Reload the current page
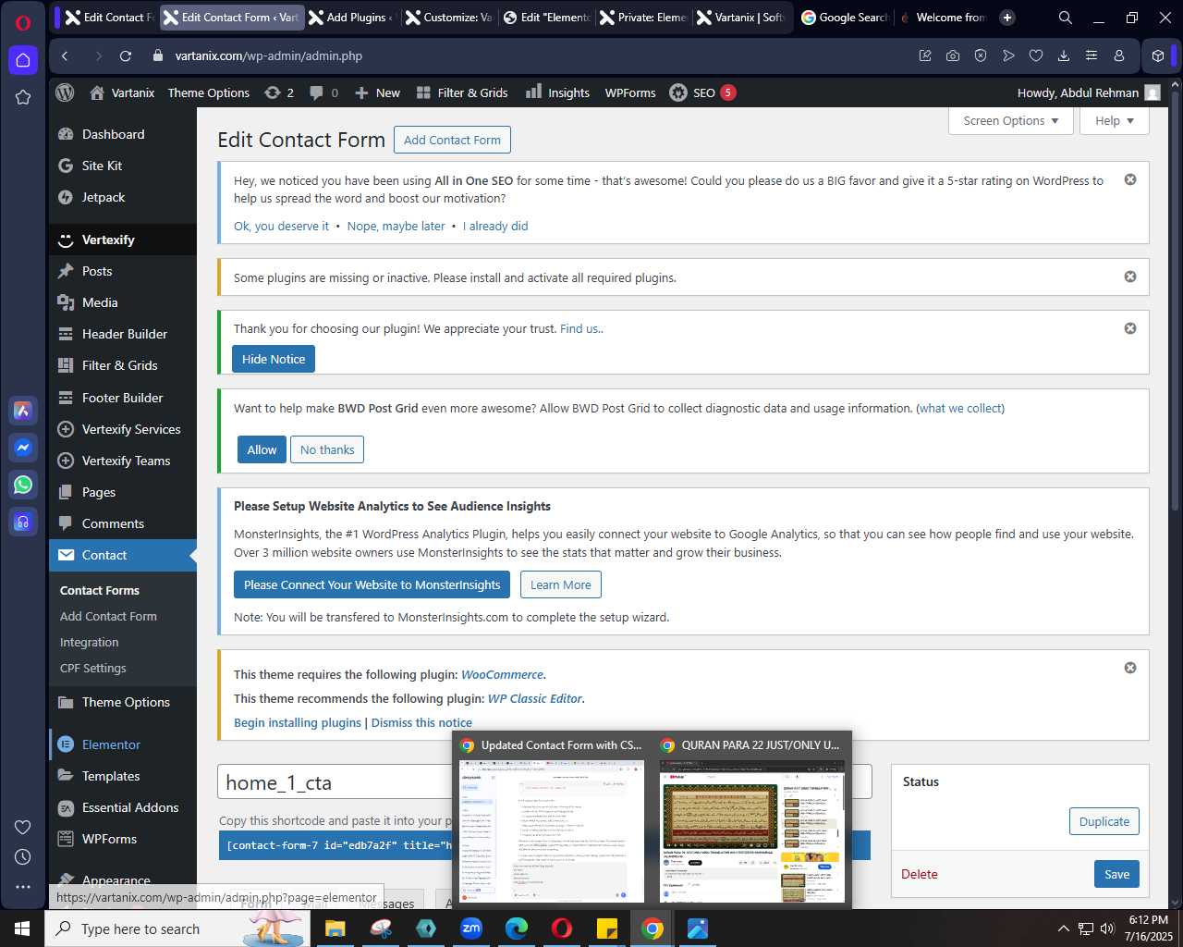The height and width of the screenshot is (947, 1183). pyautogui.click(x=126, y=56)
